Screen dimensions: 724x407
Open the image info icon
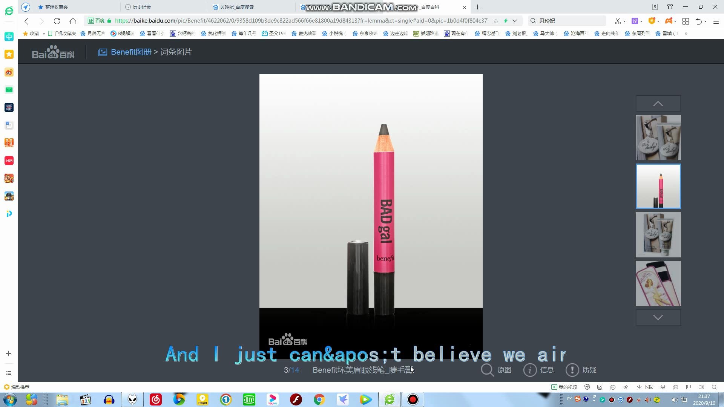530,370
